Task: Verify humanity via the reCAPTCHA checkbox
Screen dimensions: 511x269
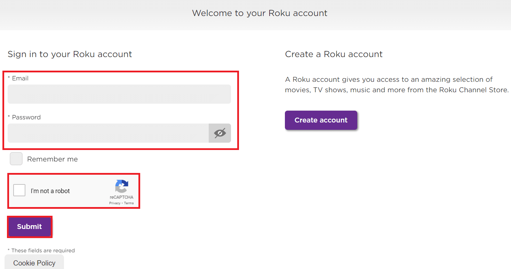Action: pyautogui.click(x=19, y=190)
